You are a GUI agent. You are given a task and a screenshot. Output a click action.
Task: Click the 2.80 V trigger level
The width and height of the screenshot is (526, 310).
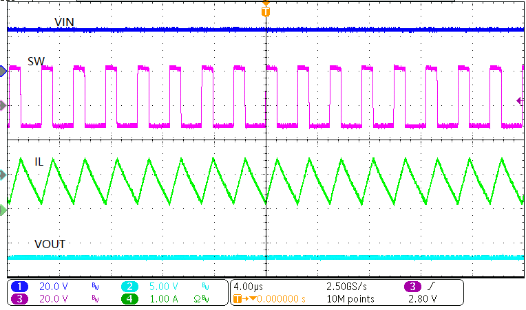[423, 298]
